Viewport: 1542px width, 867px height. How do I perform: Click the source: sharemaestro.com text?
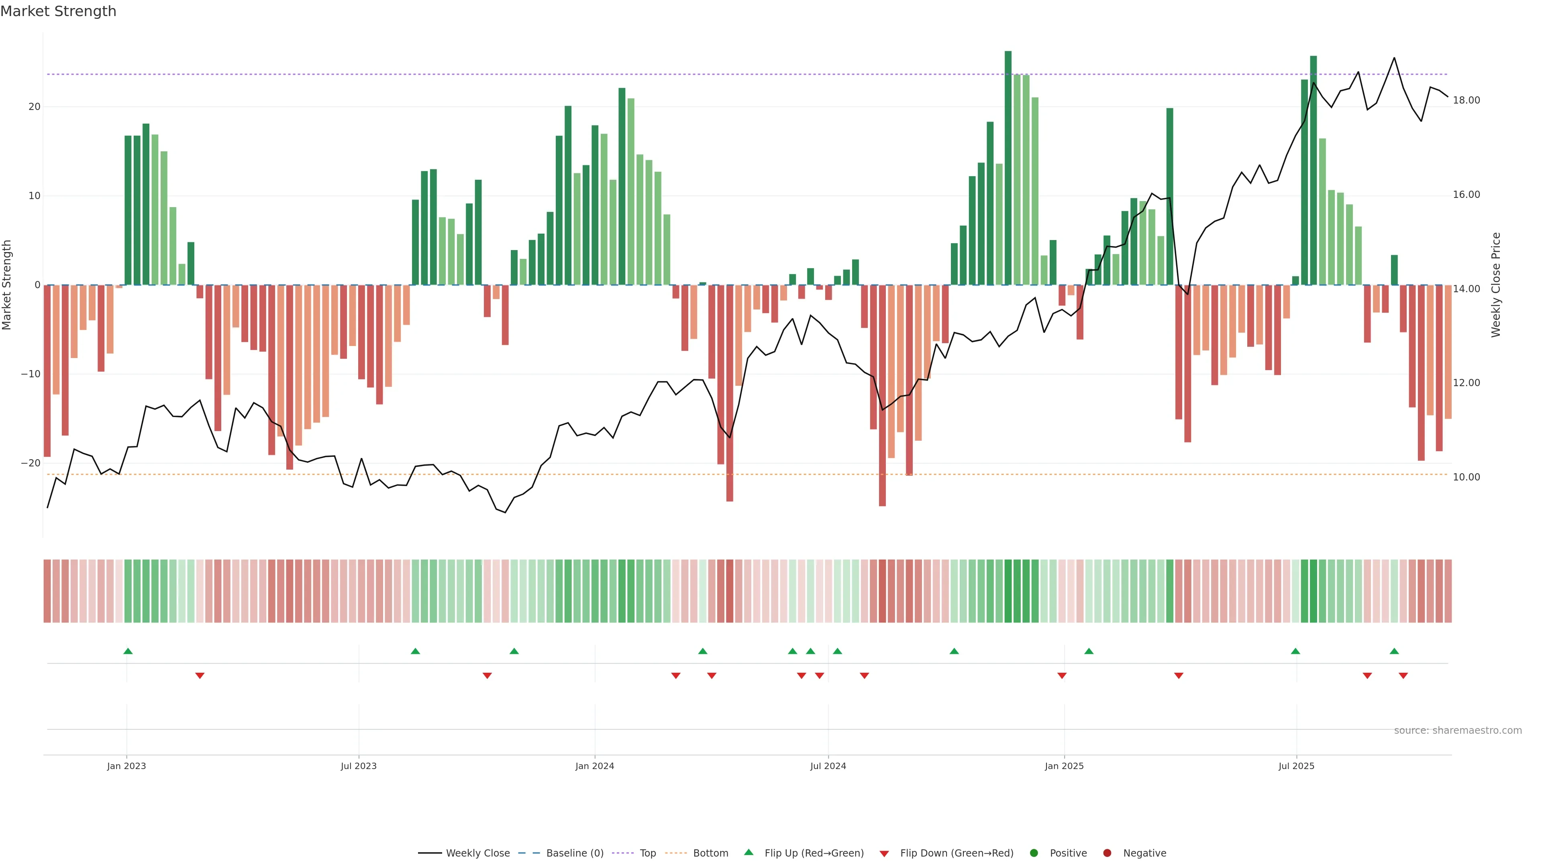[1458, 731]
